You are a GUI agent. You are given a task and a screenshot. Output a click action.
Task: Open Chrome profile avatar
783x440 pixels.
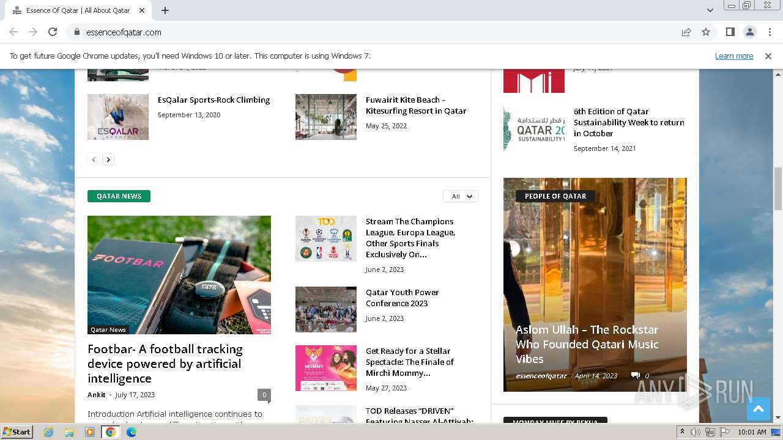click(749, 32)
